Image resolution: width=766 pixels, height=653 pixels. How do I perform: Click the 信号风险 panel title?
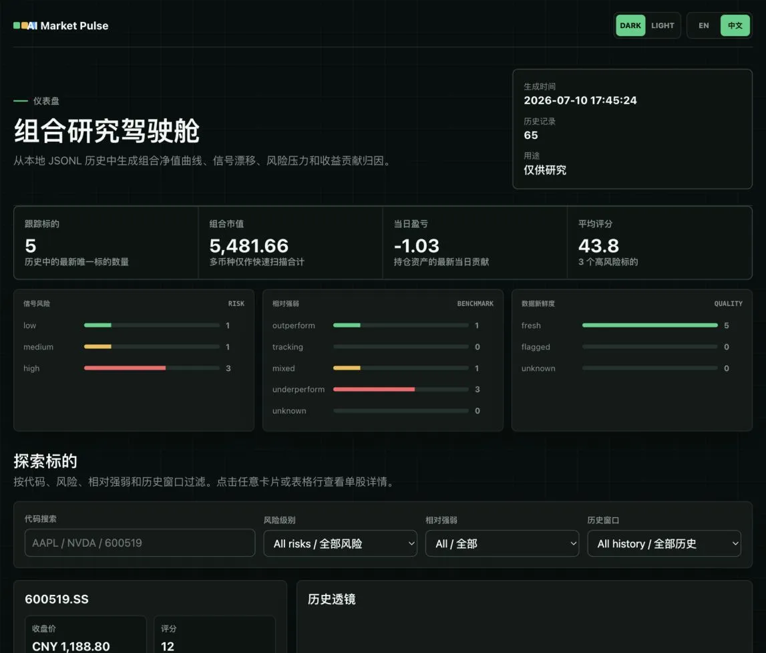(x=37, y=303)
